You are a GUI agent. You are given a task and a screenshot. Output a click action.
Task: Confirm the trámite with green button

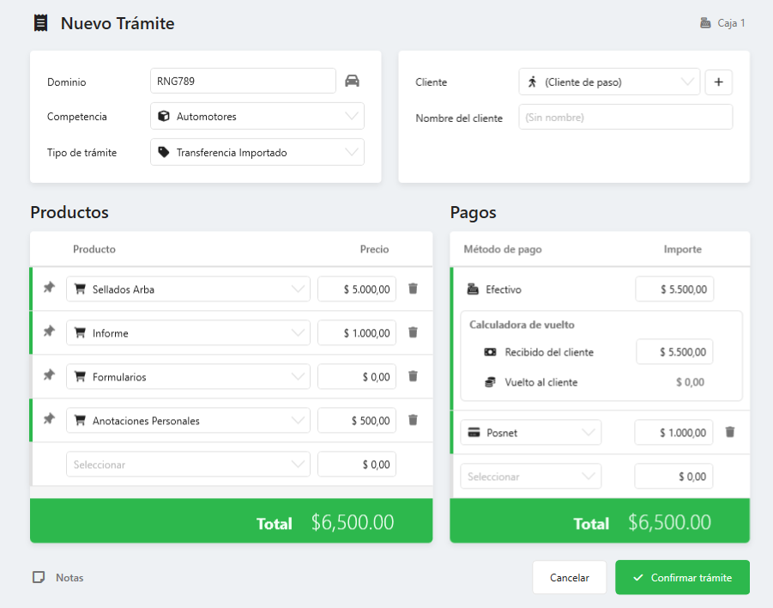point(682,577)
